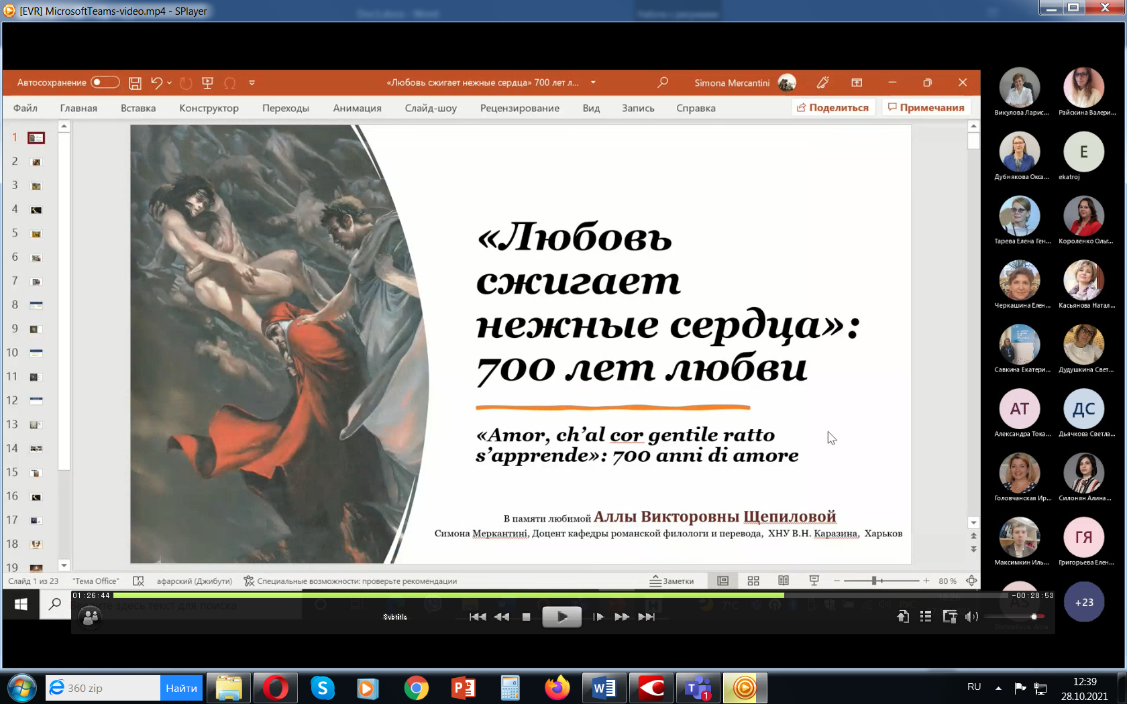1127x704 pixels.
Task: Click the Поделиться button
Action: pos(833,107)
